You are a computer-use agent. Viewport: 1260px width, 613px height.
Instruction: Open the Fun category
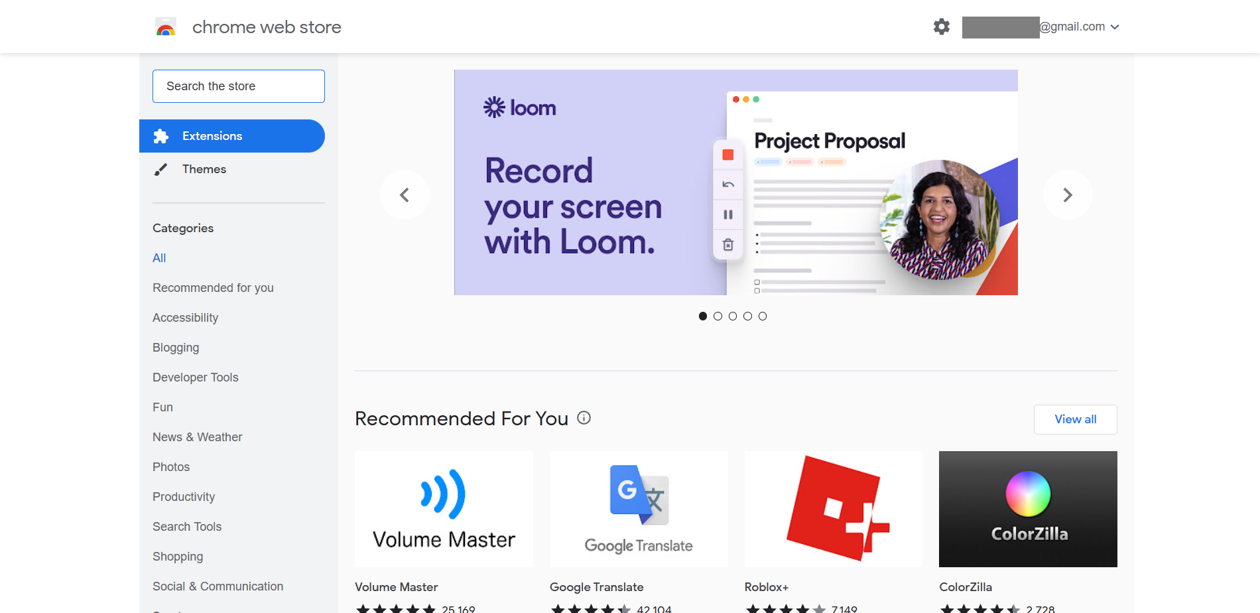[162, 407]
